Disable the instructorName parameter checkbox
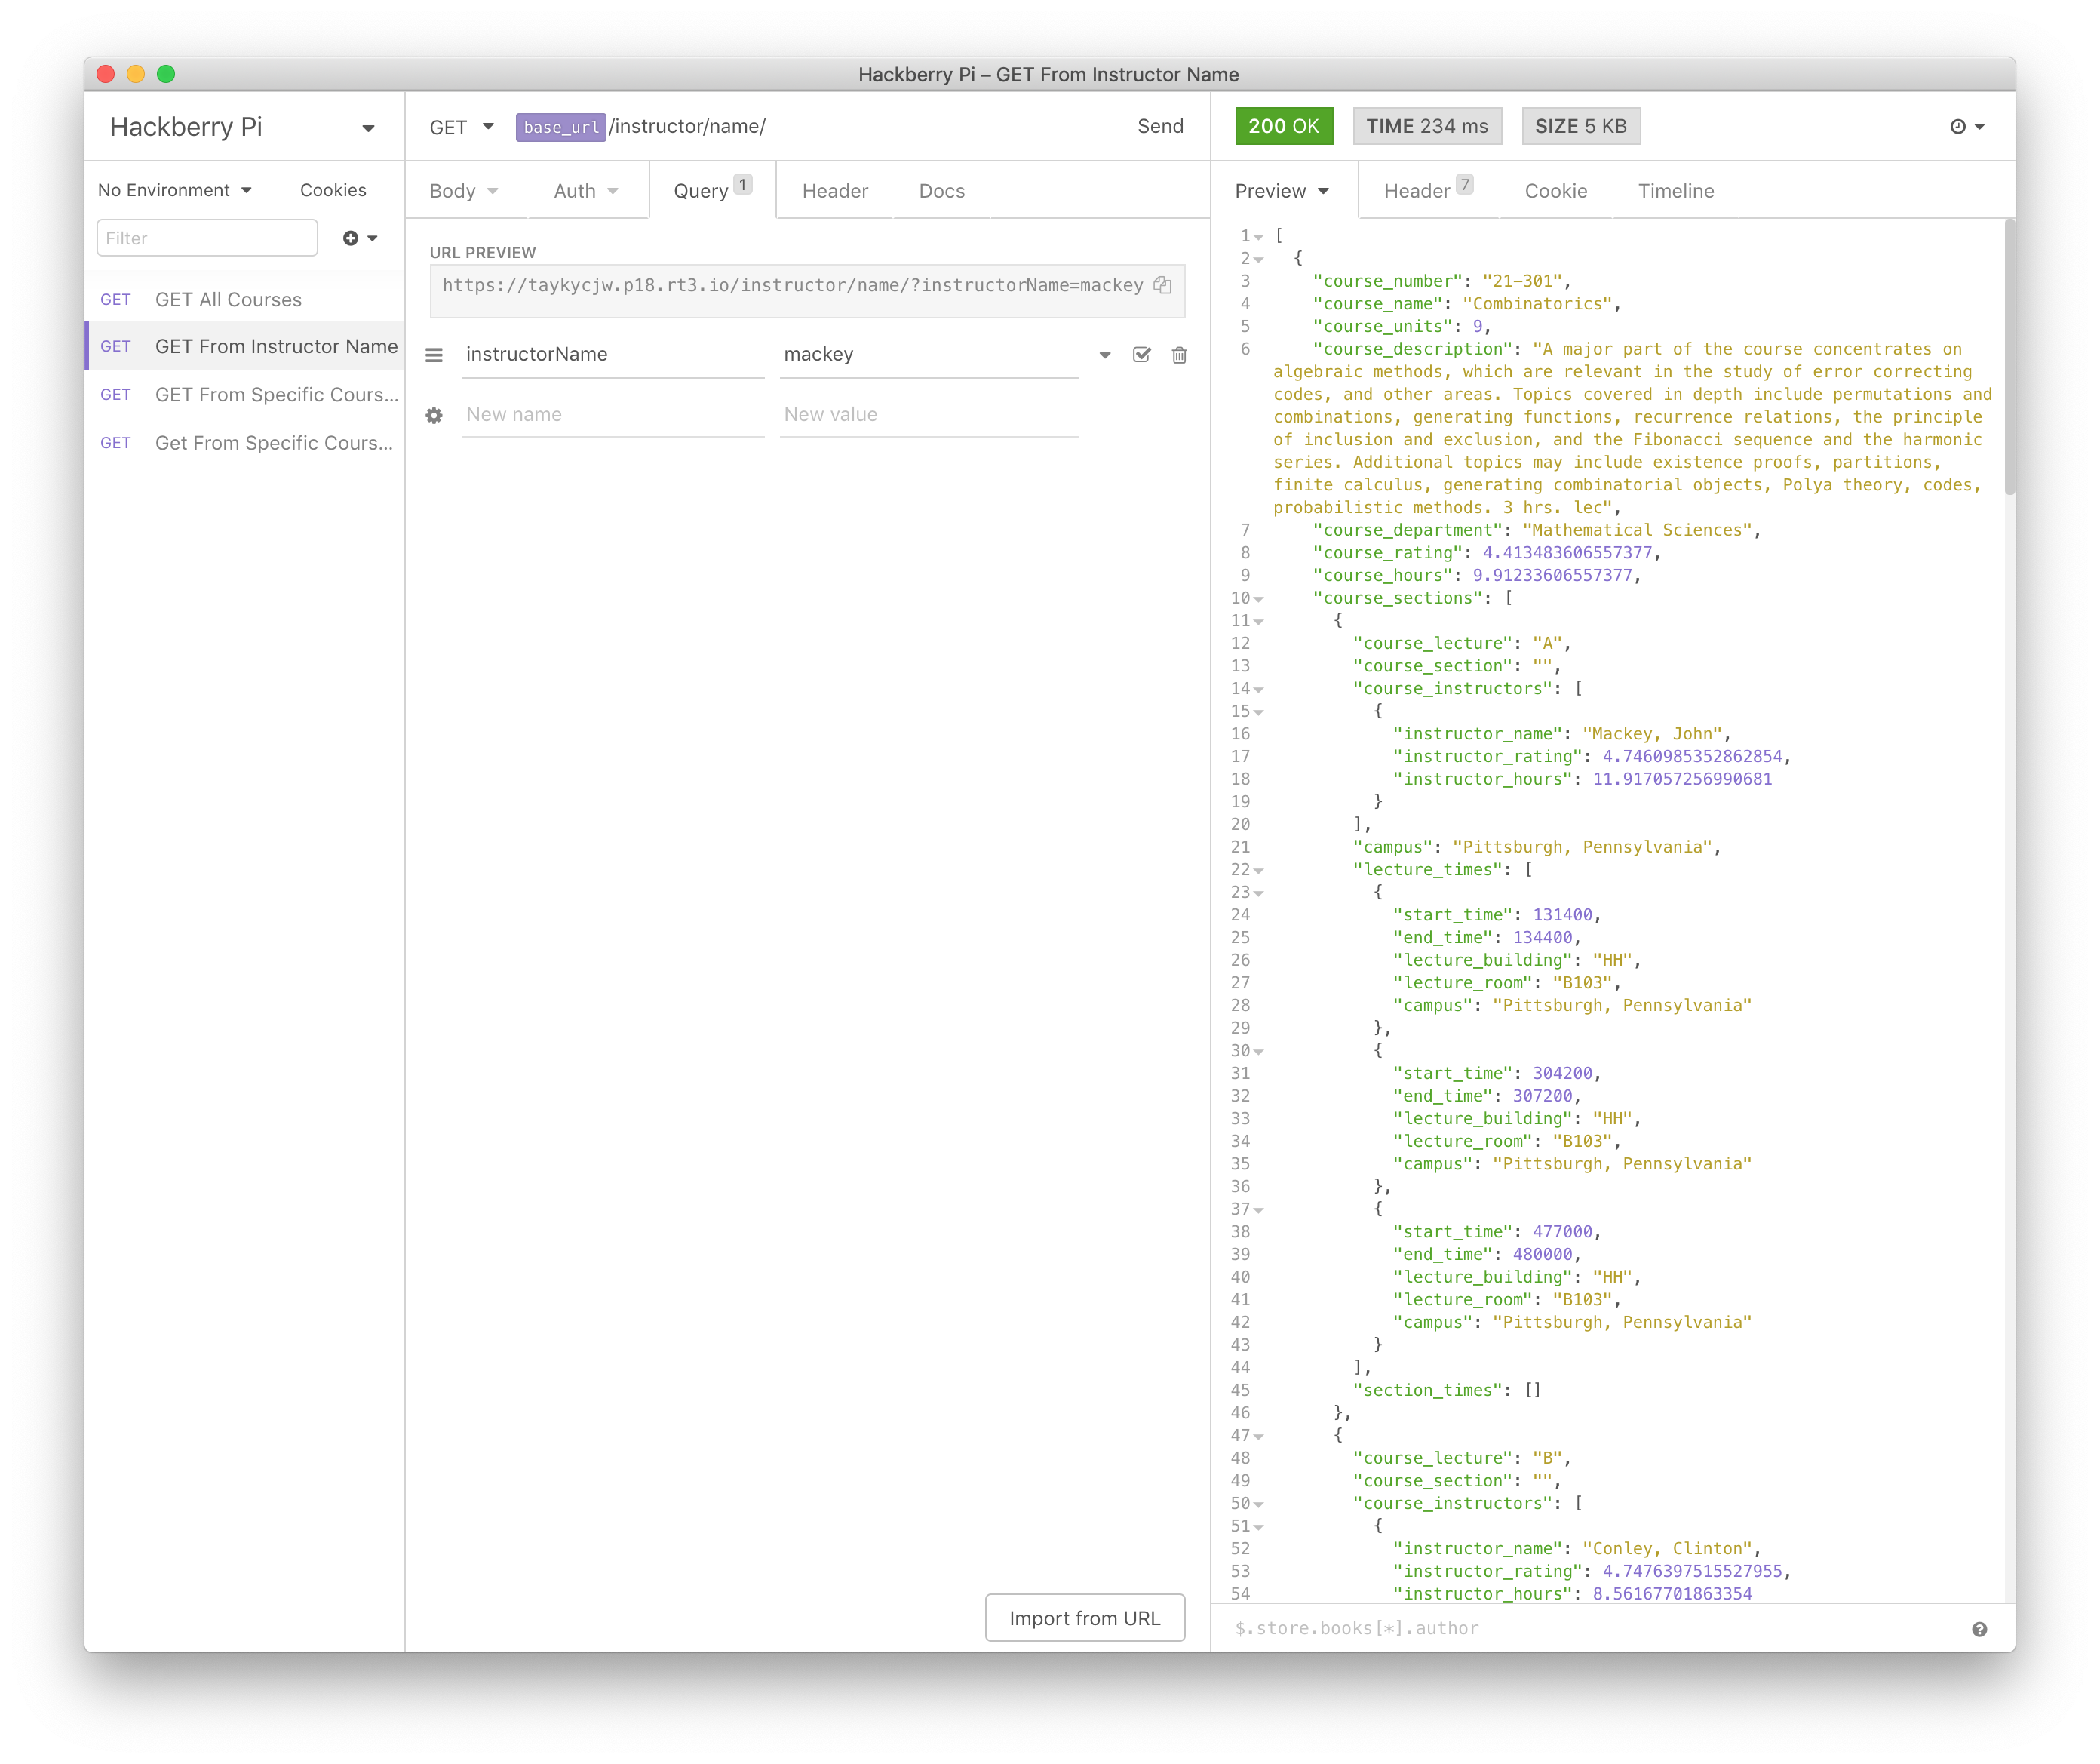The image size is (2100, 1764). point(1141,355)
